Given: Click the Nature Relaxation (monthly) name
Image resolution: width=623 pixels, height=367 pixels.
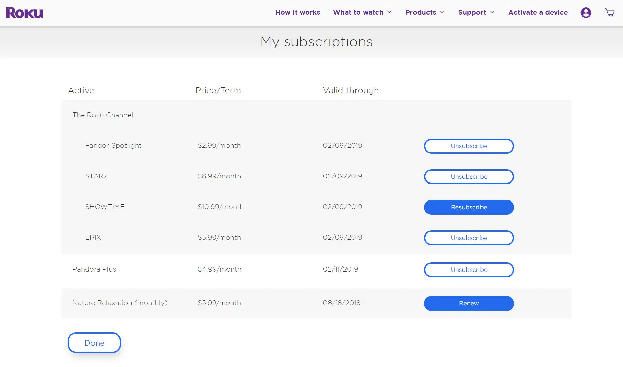Looking at the screenshot, I should click(x=120, y=303).
